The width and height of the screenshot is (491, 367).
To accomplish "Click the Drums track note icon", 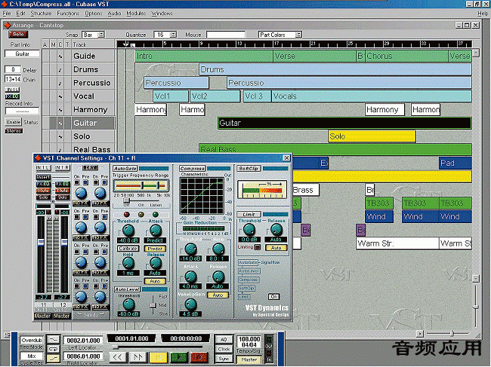I will [x=60, y=70].
